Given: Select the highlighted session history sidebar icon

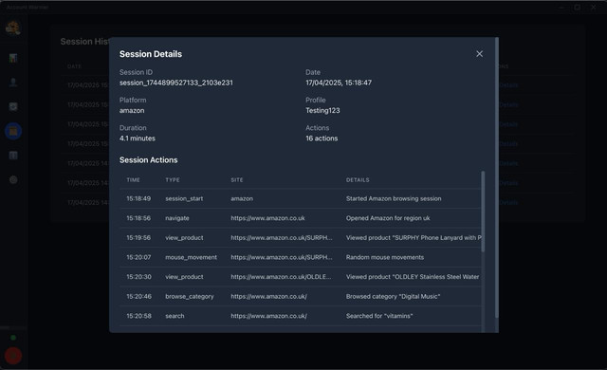Looking at the screenshot, I should pyautogui.click(x=13, y=131).
